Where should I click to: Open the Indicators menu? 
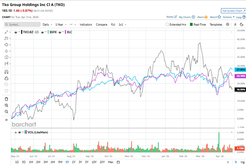tap(86, 25)
